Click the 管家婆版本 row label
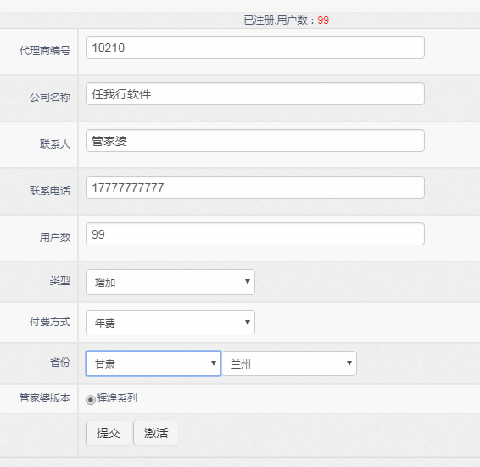 45,398
